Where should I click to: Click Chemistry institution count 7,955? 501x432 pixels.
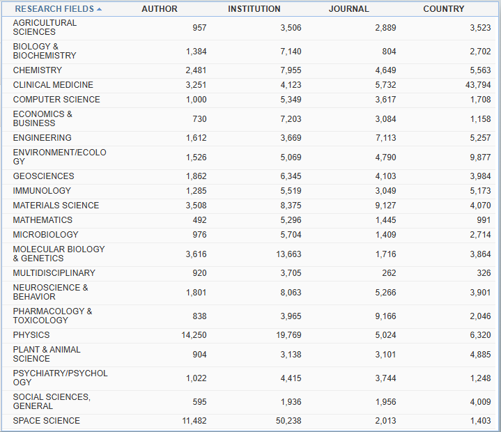[x=291, y=70]
